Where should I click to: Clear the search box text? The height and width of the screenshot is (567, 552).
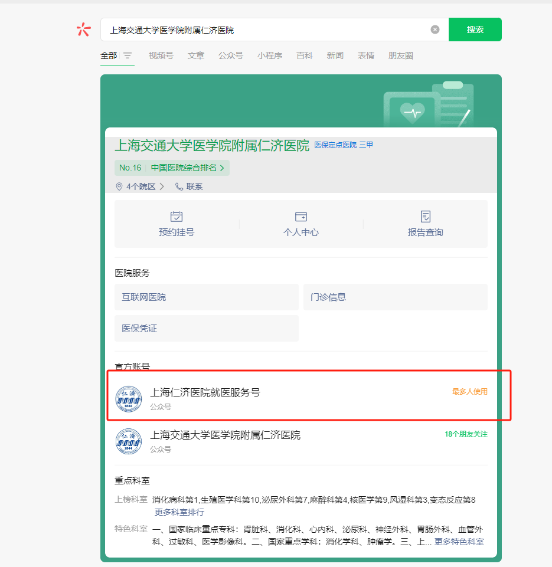(435, 30)
